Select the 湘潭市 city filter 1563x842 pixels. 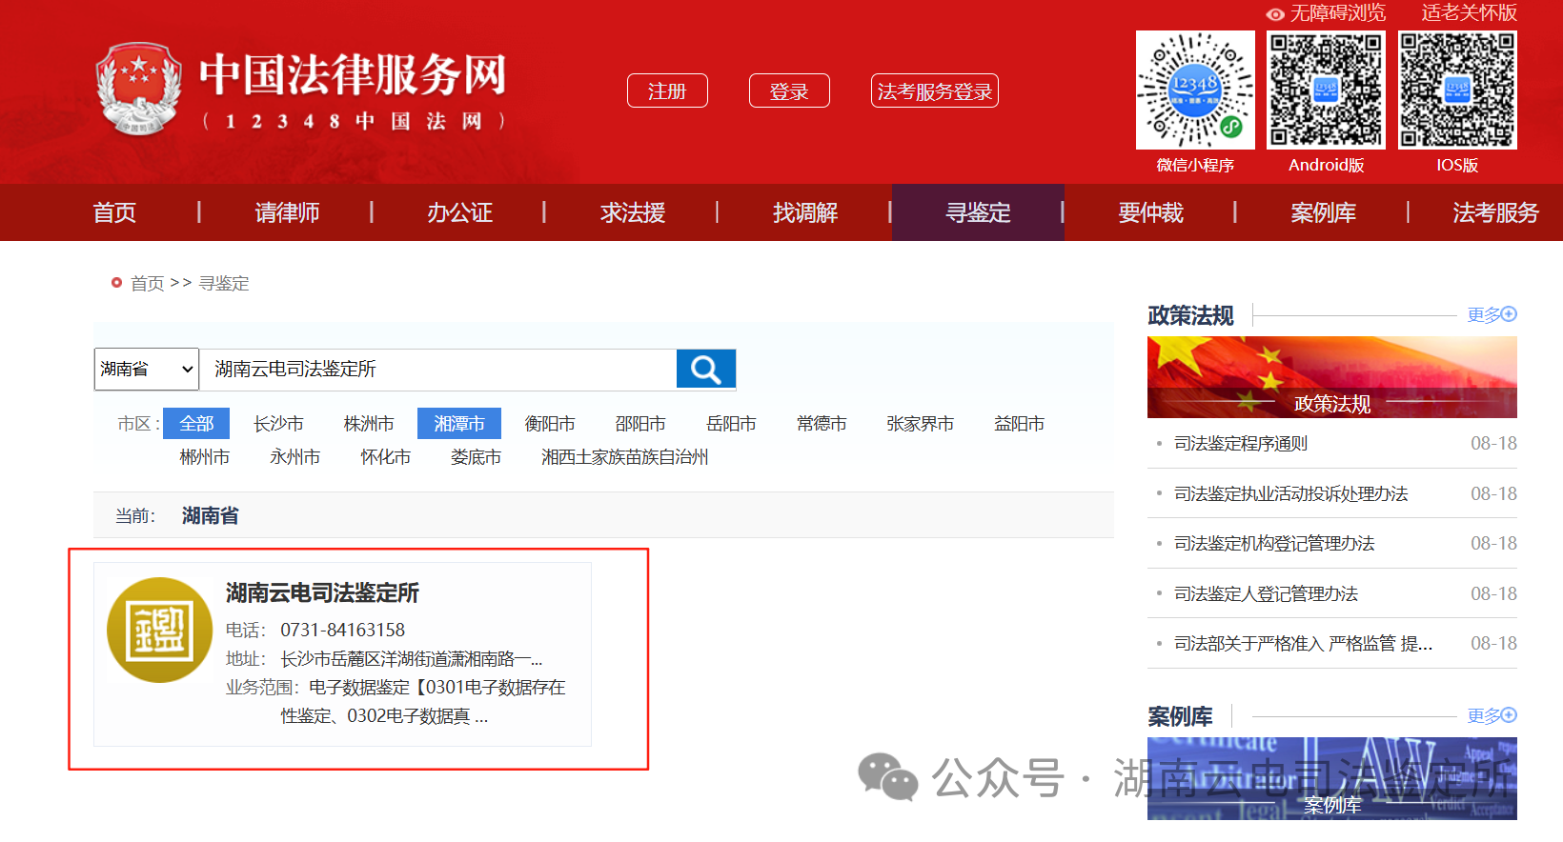tap(459, 423)
